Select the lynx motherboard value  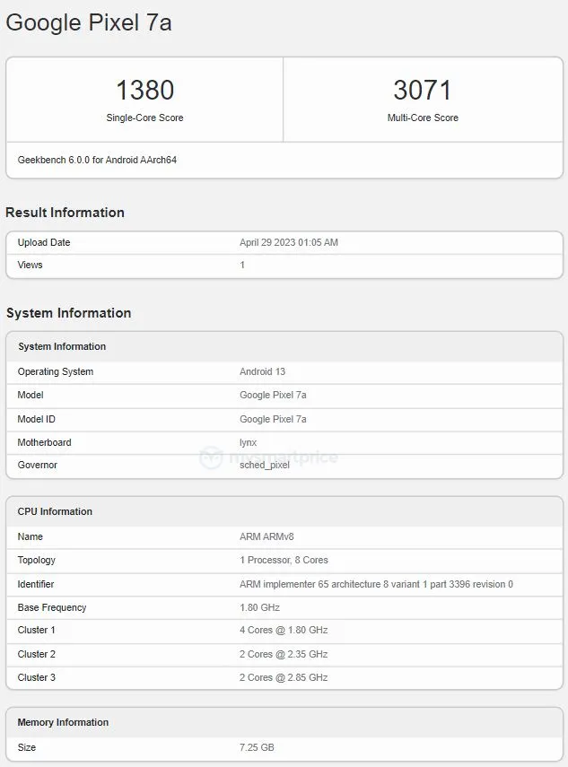tap(249, 442)
